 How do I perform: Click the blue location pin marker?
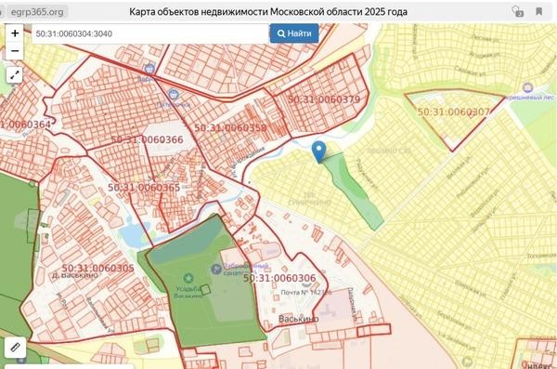pyautogui.click(x=319, y=152)
